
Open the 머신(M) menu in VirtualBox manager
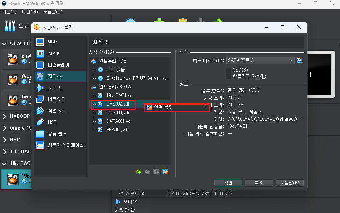pos(30,12)
